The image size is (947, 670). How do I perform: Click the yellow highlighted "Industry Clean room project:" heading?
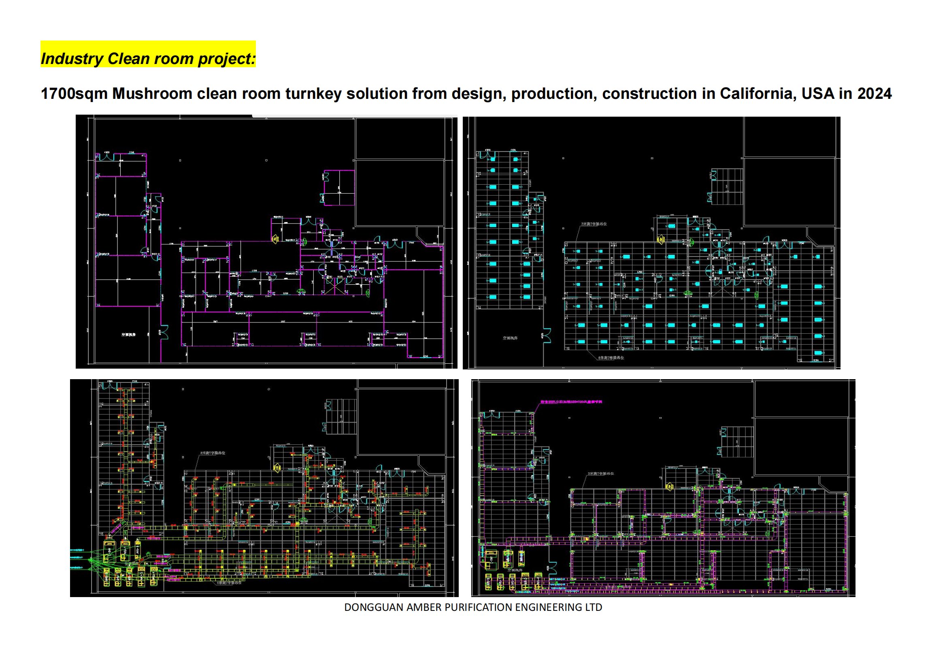pyautogui.click(x=148, y=59)
